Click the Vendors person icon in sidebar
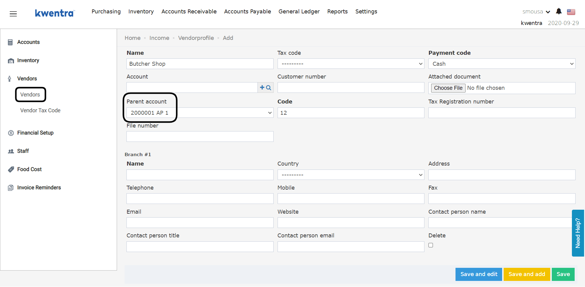The image size is (585, 287). (x=10, y=79)
